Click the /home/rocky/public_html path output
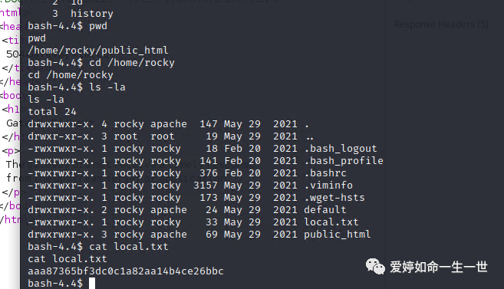This screenshot has width=504, height=289. click(97, 51)
